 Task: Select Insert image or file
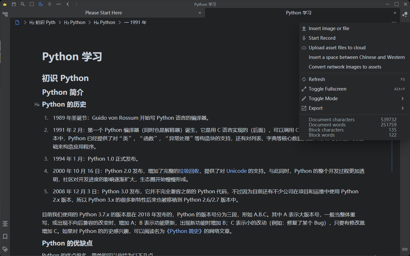point(329,28)
